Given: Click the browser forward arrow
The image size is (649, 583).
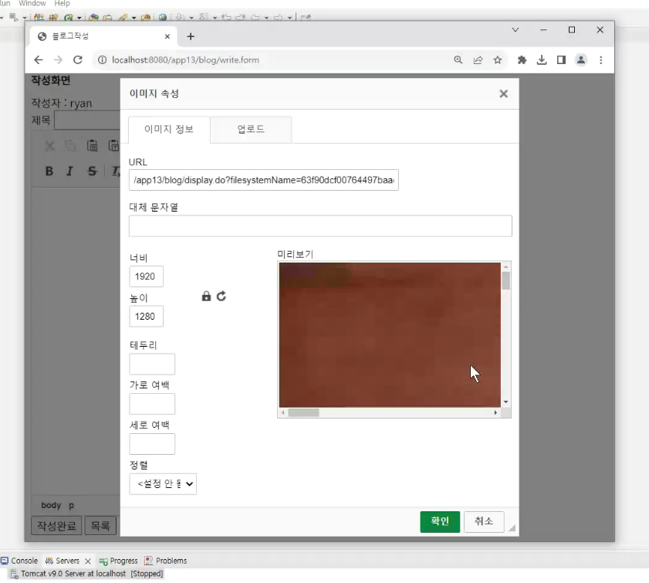Looking at the screenshot, I should (x=58, y=60).
